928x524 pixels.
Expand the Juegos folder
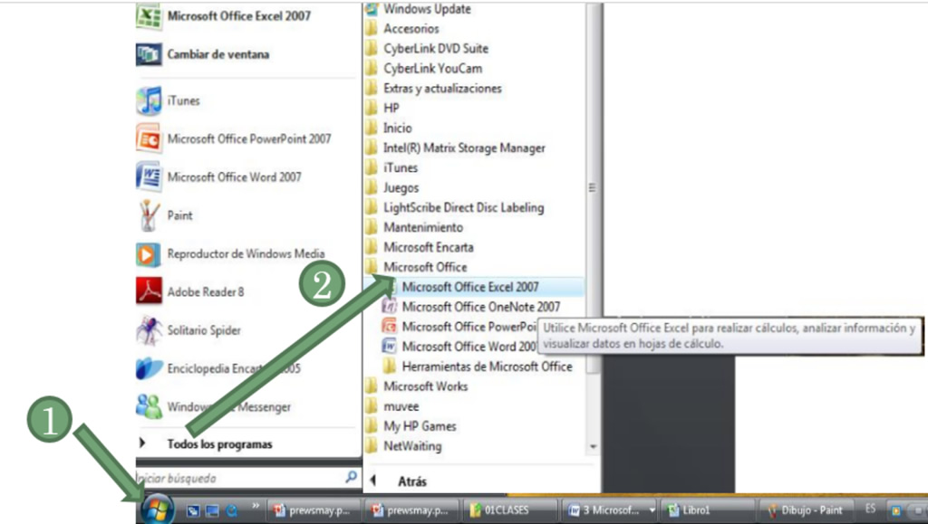[x=401, y=187]
